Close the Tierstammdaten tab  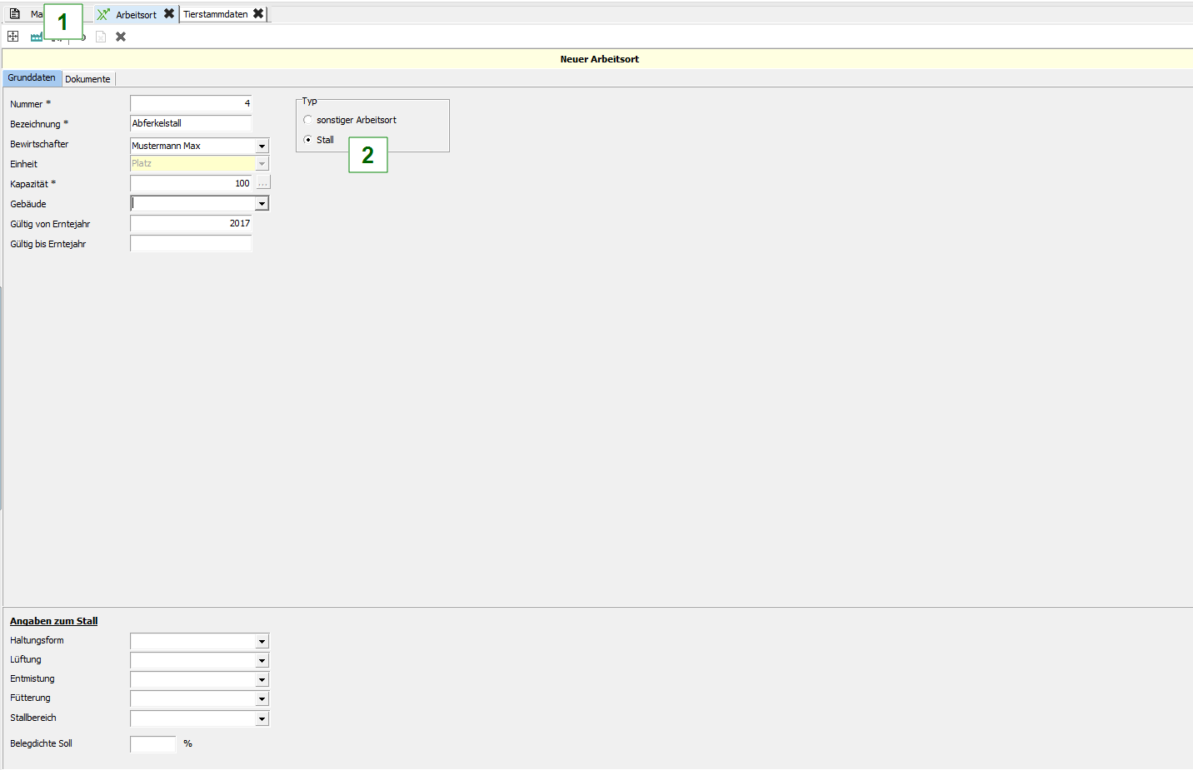click(258, 14)
